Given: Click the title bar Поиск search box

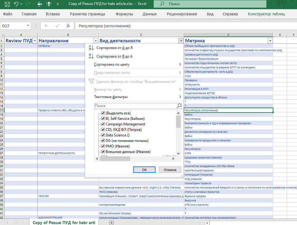Looking at the screenshot, I should pyautogui.click(x=210, y=4).
